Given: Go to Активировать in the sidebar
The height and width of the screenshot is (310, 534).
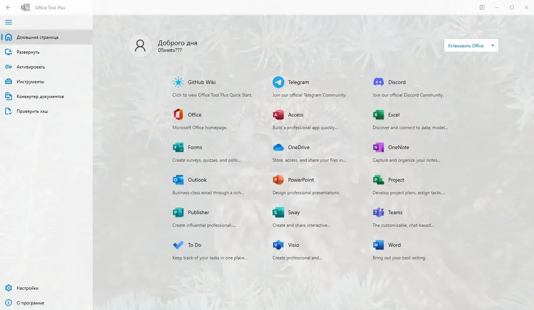Looking at the screenshot, I should point(46,67).
